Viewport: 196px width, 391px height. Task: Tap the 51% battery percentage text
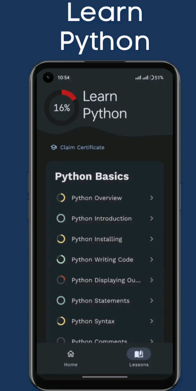pyautogui.click(x=159, y=78)
